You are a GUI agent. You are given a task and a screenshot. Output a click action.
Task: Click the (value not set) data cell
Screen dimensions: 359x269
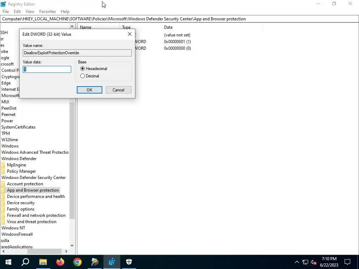pos(177,35)
